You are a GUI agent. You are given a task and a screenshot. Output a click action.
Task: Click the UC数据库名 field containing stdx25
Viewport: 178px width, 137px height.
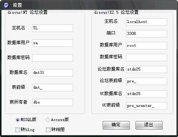click(147, 94)
